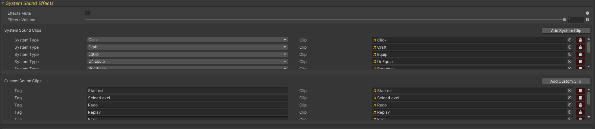Open object picker for UnEquip clip
595x129 pixels.
tap(570, 61)
